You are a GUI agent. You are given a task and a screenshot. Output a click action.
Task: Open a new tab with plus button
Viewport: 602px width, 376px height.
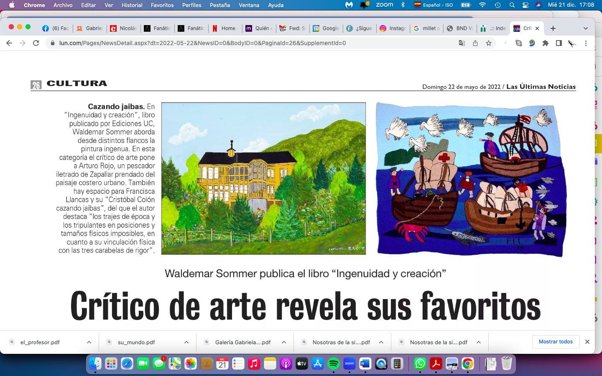coord(553,28)
